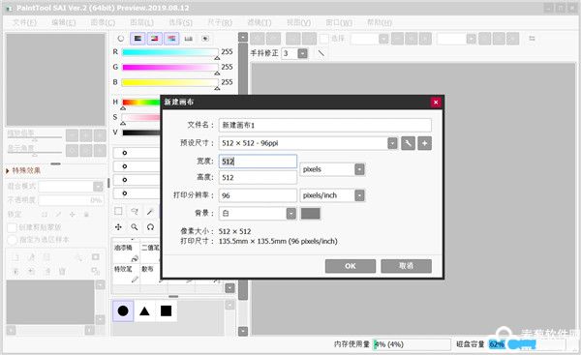Choose the square brush tip shape

pos(166,311)
